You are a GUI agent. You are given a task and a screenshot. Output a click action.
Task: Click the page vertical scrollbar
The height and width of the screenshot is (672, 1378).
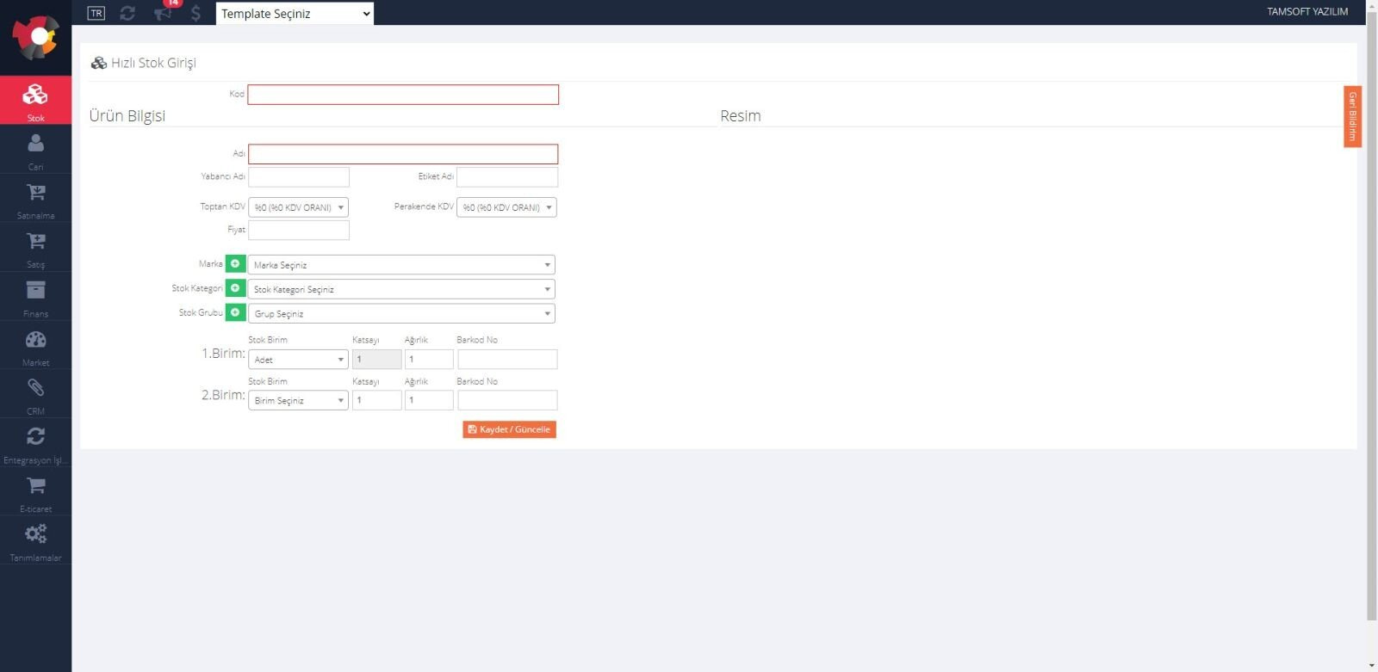coord(1371,314)
